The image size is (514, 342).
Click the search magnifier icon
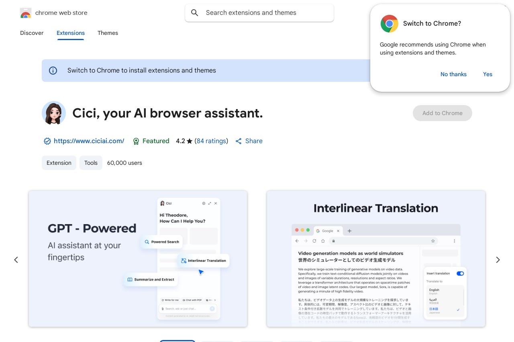click(195, 13)
